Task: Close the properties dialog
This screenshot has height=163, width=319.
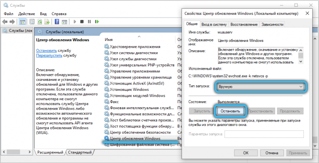Action: tap(307, 14)
